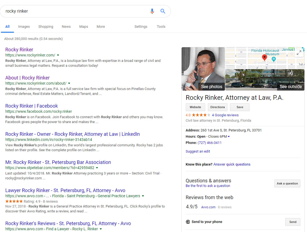
Task: Open the Settings menu
Action: (x=141, y=26)
